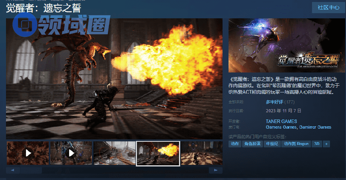Select the 3D tag
Viewport: 346px width, 180px height.
coord(317,144)
